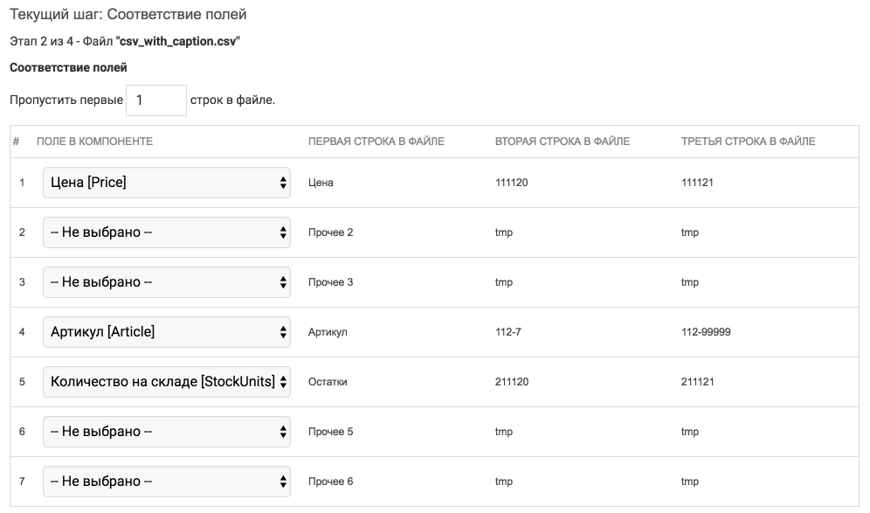The image size is (870, 513).
Task: Click the 'Остатки' first-row cell
Action: pos(328,382)
